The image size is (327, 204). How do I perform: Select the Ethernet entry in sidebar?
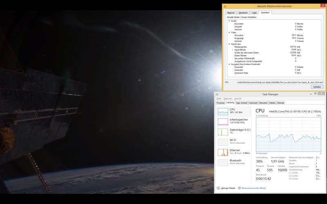234,152
